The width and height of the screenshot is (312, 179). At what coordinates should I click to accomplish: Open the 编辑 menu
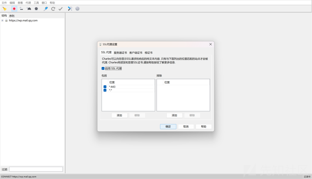(x=12, y=3)
